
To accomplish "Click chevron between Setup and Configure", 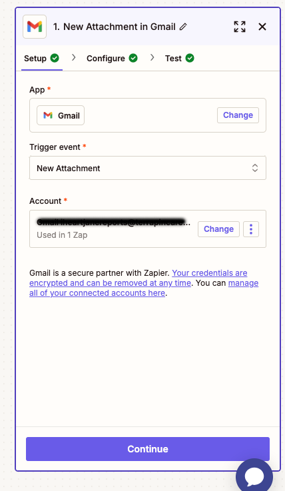I will coord(73,57).
